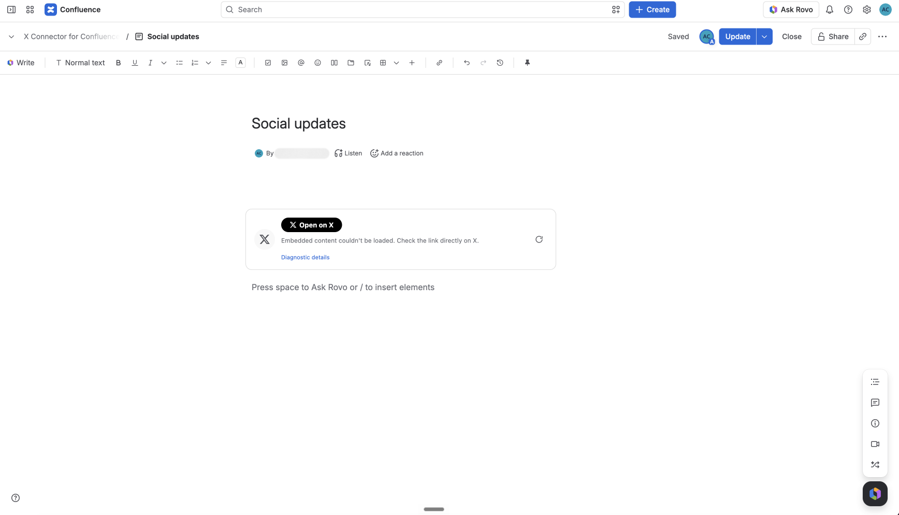Screen dimensions: 899x515
Task: Toggle italic formatting
Action: pos(150,63)
